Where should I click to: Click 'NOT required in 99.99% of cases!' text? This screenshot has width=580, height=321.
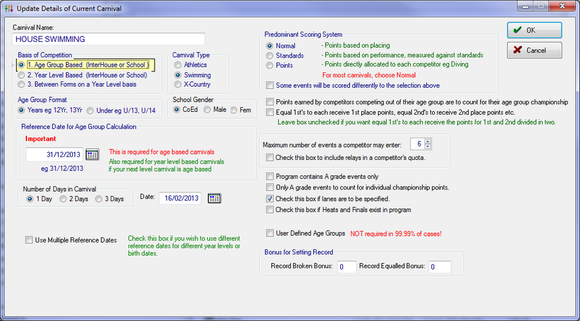click(396, 234)
